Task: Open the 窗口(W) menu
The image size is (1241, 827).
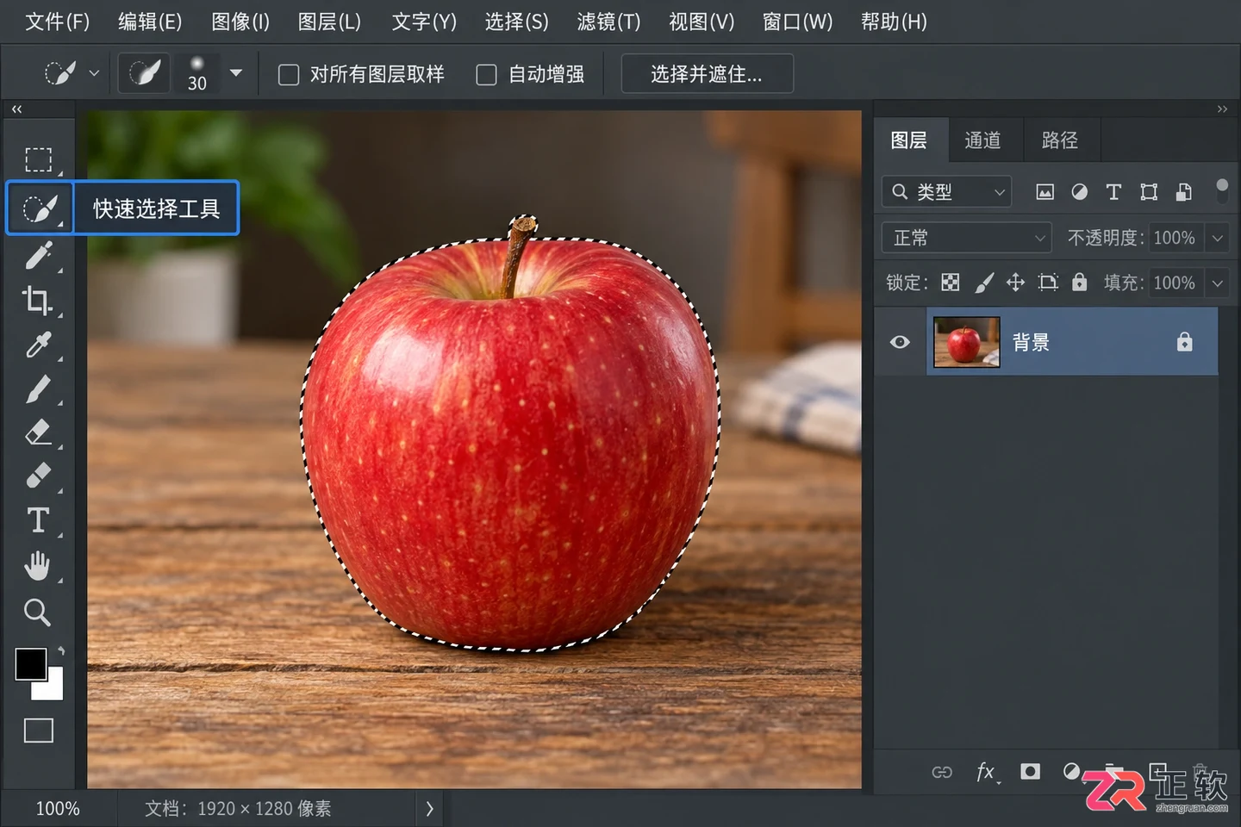Action: tap(797, 22)
